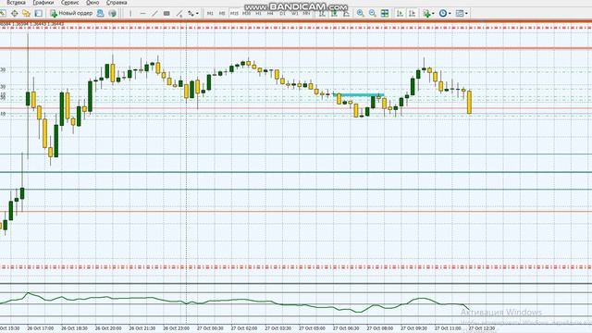592x333 pixels.
Task: Open the indicators list green plus icon
Action: tap(426, 14)
